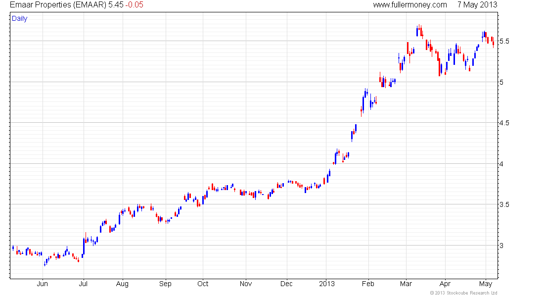Click the Nov label on time axis

click(246, 284)
